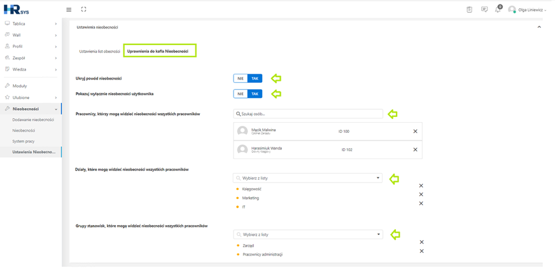Click the Księgowość list entry

(x=251, y=189)
